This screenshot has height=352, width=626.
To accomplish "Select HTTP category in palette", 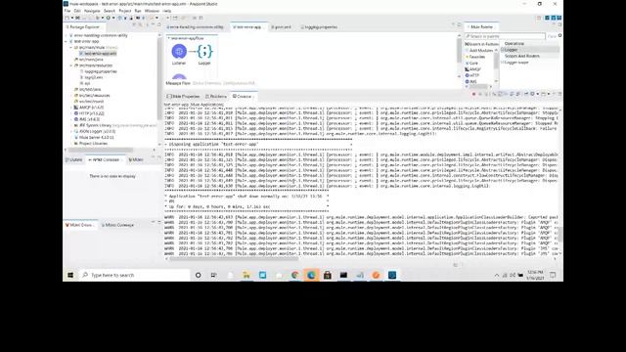I will tap(472, 75).
